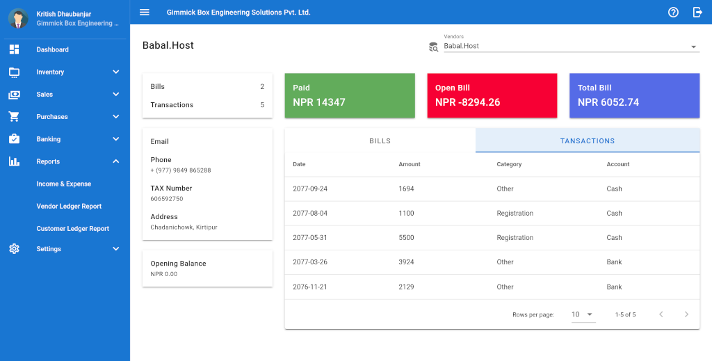Image resolution: width=712 pixels, height=361 pixels.
Task: Select the TANSACTIONS tab
Action: click(587, 141)
